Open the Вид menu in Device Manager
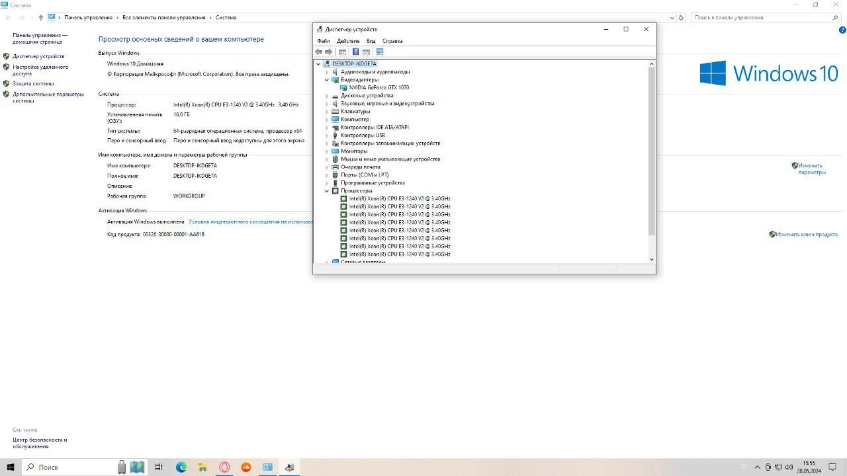This screenshot has width=847, height=476. click(371, 41)
